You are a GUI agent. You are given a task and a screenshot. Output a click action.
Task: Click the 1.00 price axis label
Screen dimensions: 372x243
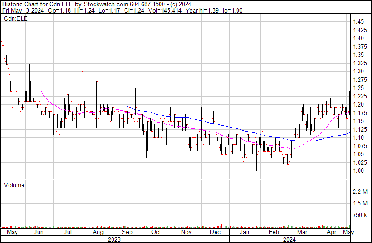(358, 171)
